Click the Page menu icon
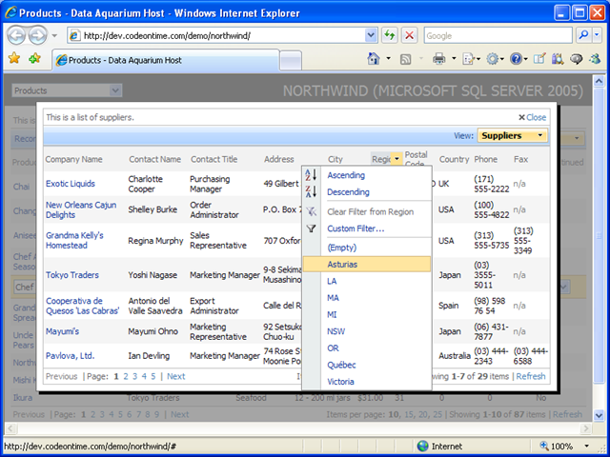 [468, 59]
